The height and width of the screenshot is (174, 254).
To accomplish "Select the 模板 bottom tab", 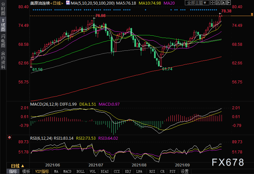I will coord(26,171).
